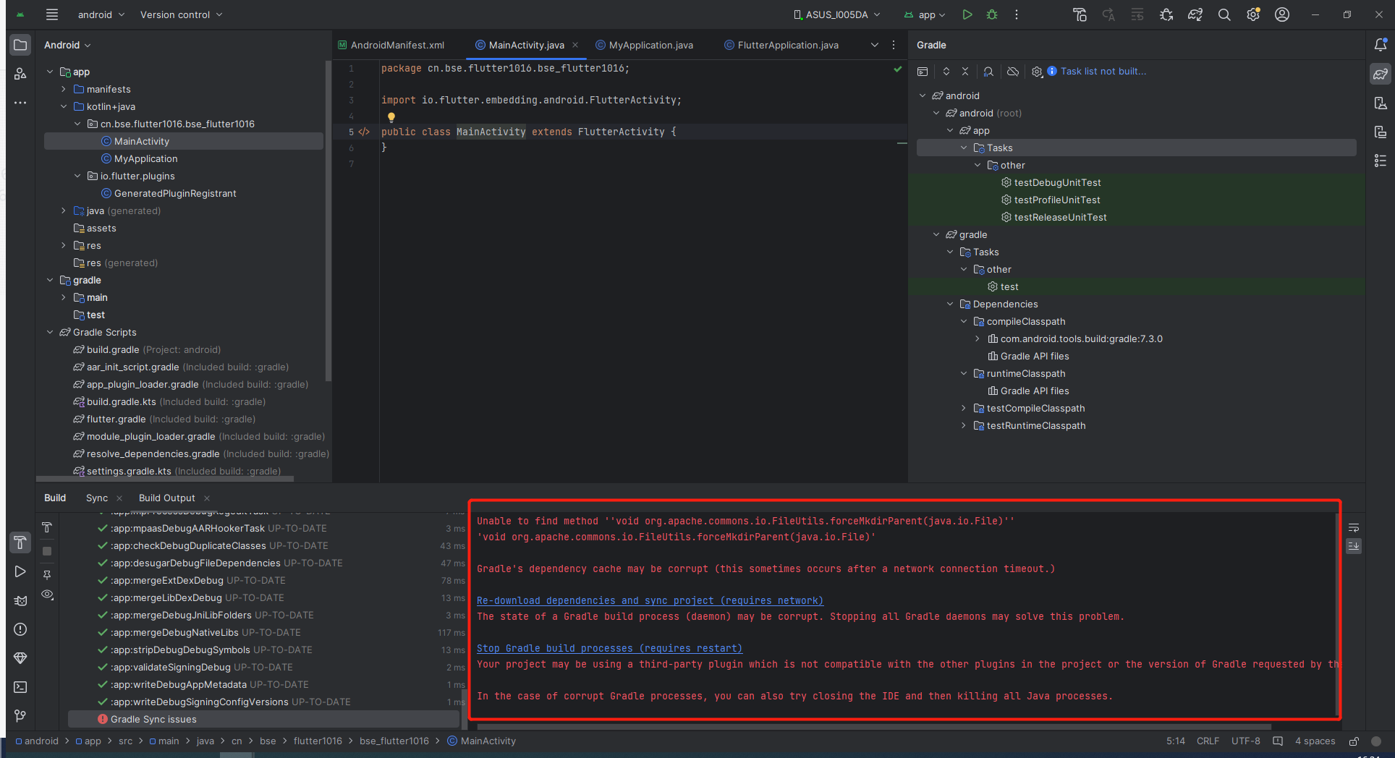The height and width of the screenshot is (758, 1395).
Task: Open the App Quality Insights gem icon in the left sidebar
Action: pyautogui.click(x=20, y=658)
